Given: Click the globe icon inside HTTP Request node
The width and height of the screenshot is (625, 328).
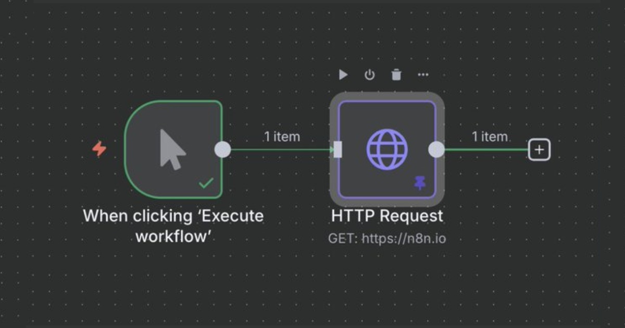Looking at the screenshot, I should [x=386, y=149].
